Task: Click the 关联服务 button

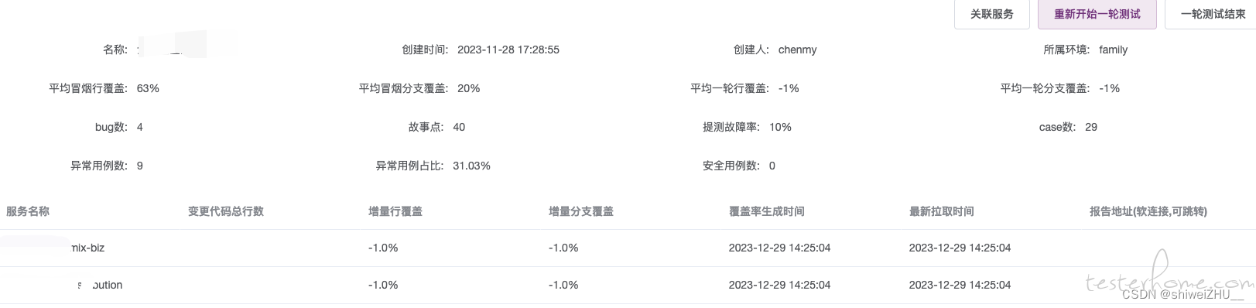Action: pos(991,14)
